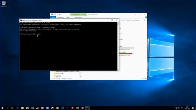The image size is (196, 110).
Task: Expand address bar history dropdown in Explorer
Action: tap(121, 20)
